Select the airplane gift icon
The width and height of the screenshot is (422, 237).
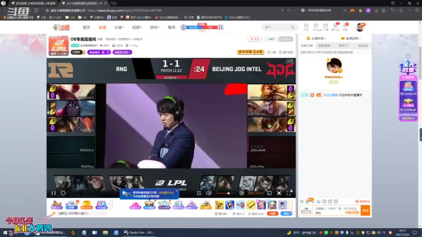(x=241, y=205)
